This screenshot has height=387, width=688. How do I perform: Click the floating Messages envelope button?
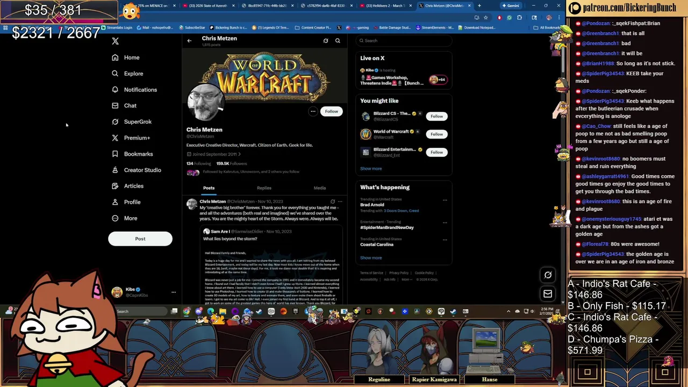(x=548, y=293)
